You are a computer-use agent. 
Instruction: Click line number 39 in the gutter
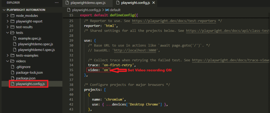tap(71, 90)
